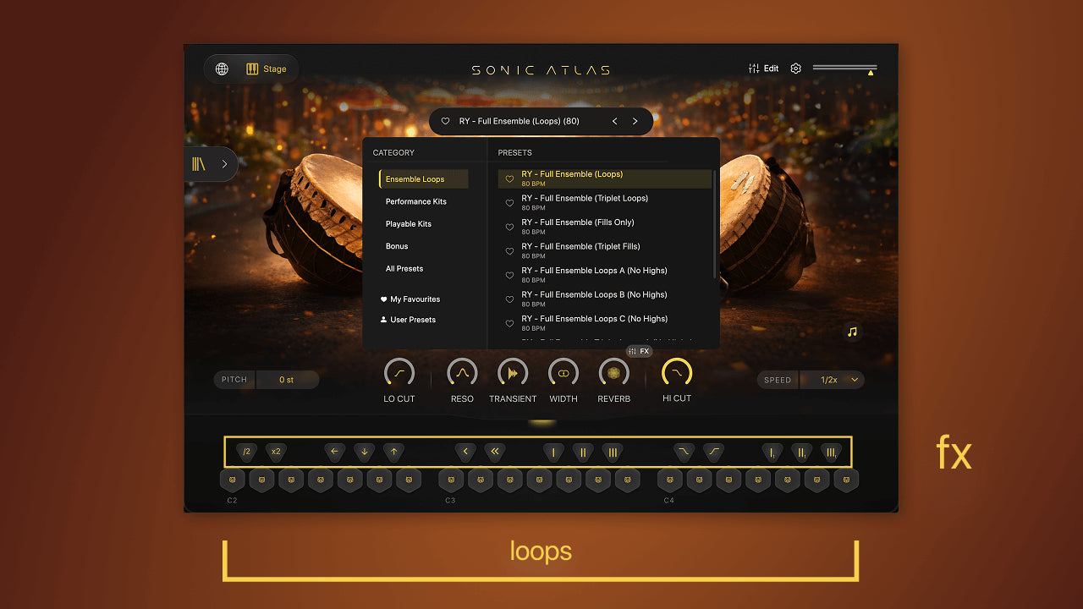Click the WIDTH knob
The image size is (1083, 609).
point(563,372)
